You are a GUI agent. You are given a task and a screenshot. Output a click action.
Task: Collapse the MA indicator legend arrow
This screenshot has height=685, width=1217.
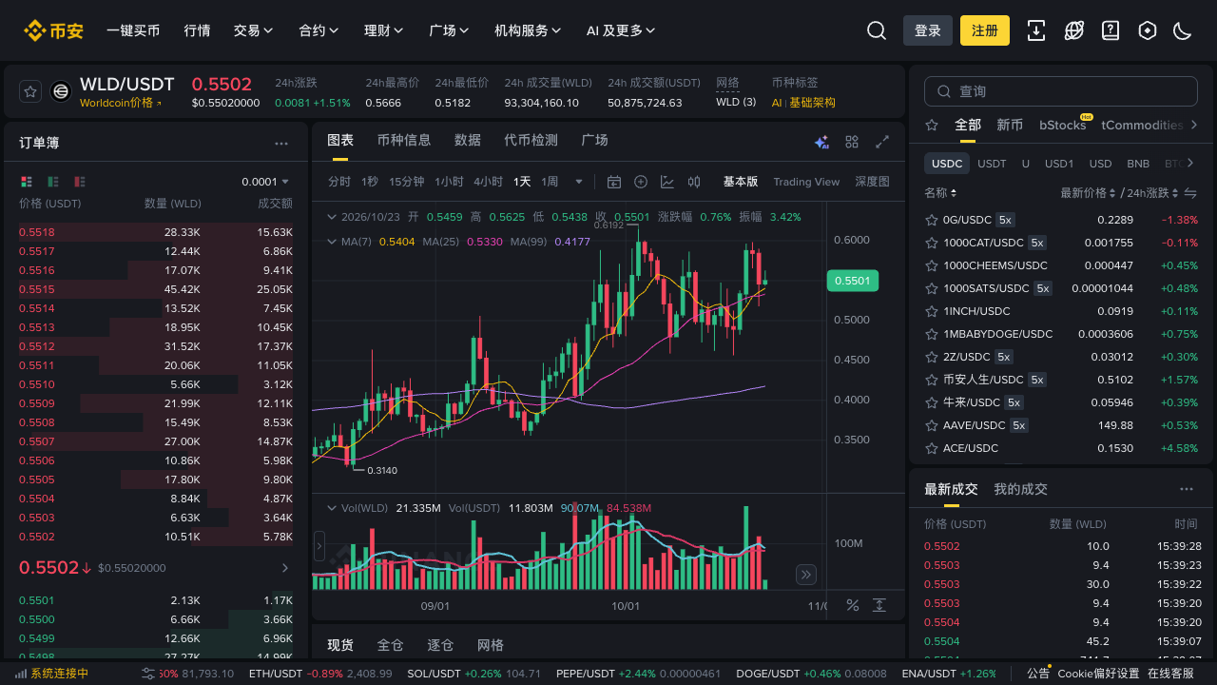(332, 242)
